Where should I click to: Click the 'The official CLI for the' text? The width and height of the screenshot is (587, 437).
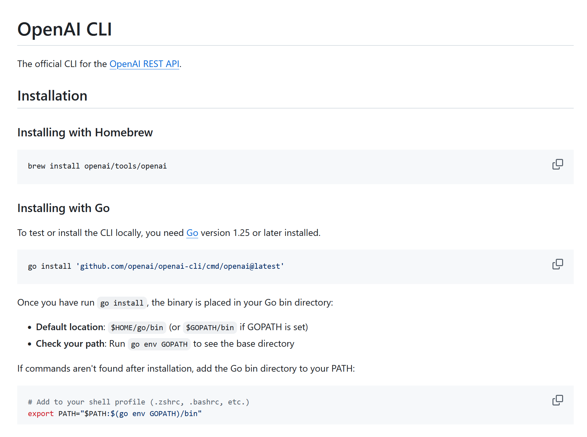pos(62,64)
